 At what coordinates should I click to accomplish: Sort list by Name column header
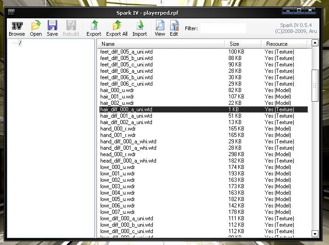click(162, 44)
